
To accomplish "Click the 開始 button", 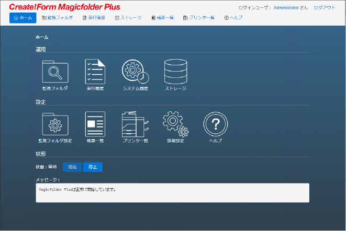I will (x=72, y=167).
